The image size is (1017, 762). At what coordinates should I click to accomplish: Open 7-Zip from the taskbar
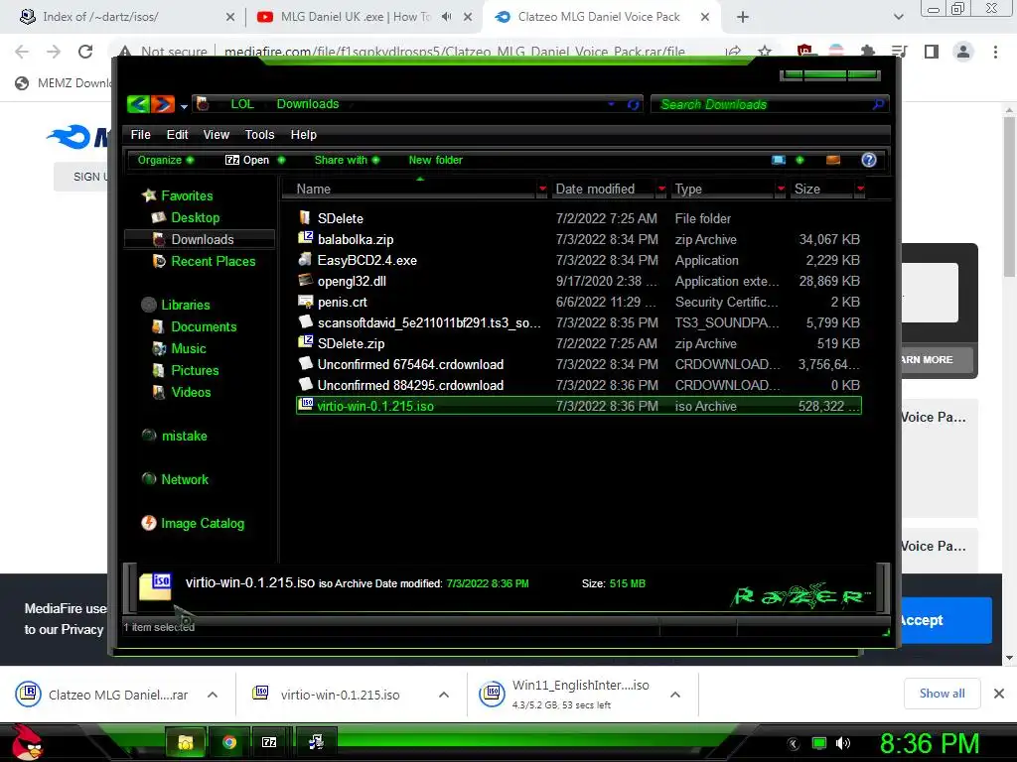(269, 742)
